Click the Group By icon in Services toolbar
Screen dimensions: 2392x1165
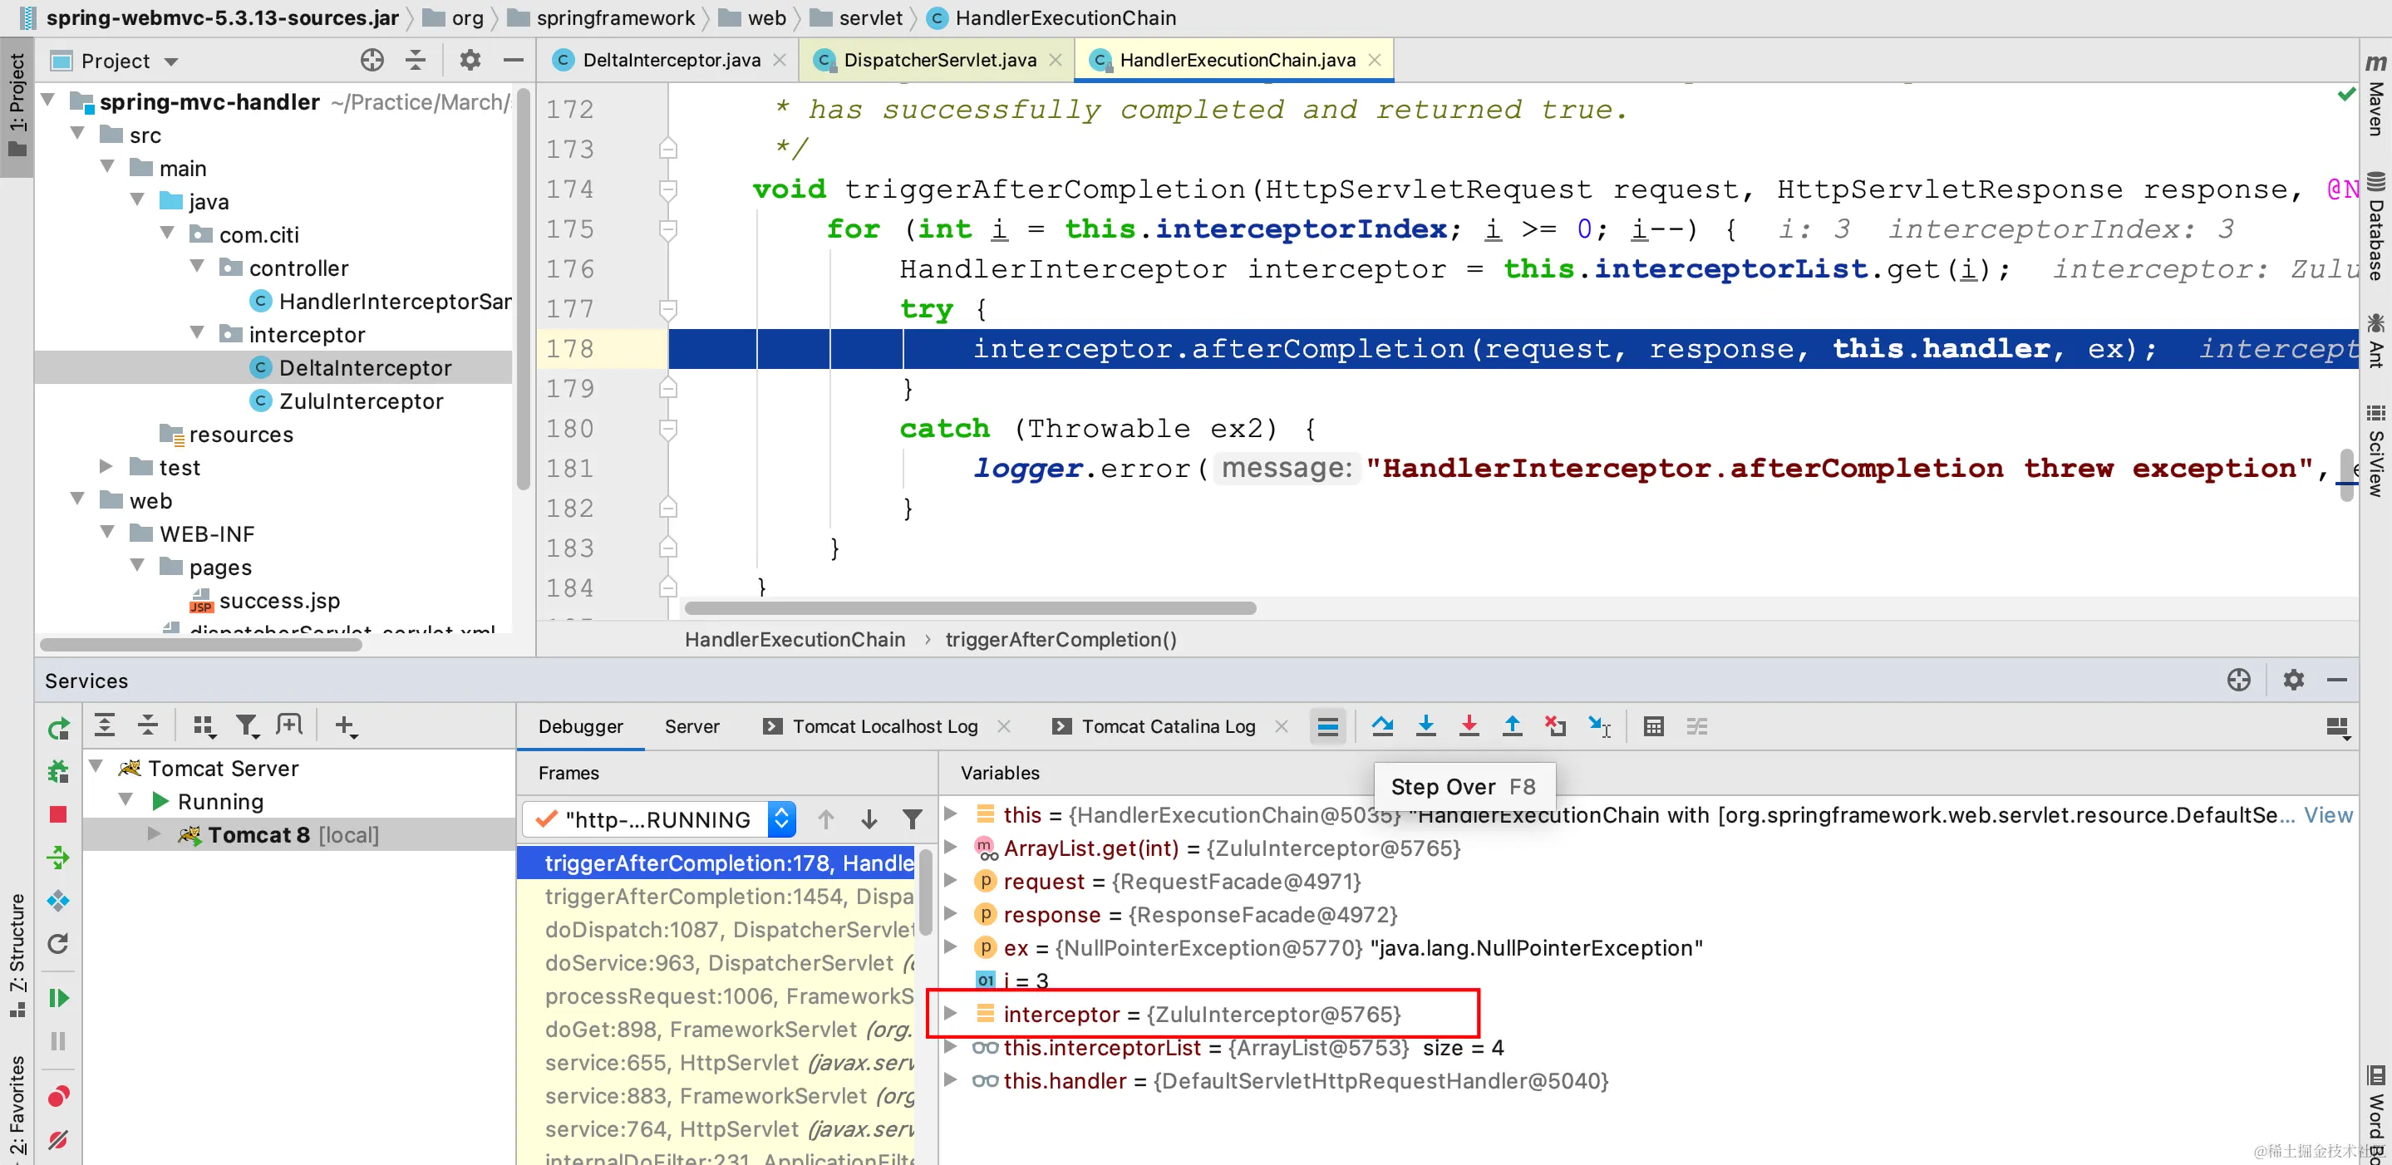[204, 726]
